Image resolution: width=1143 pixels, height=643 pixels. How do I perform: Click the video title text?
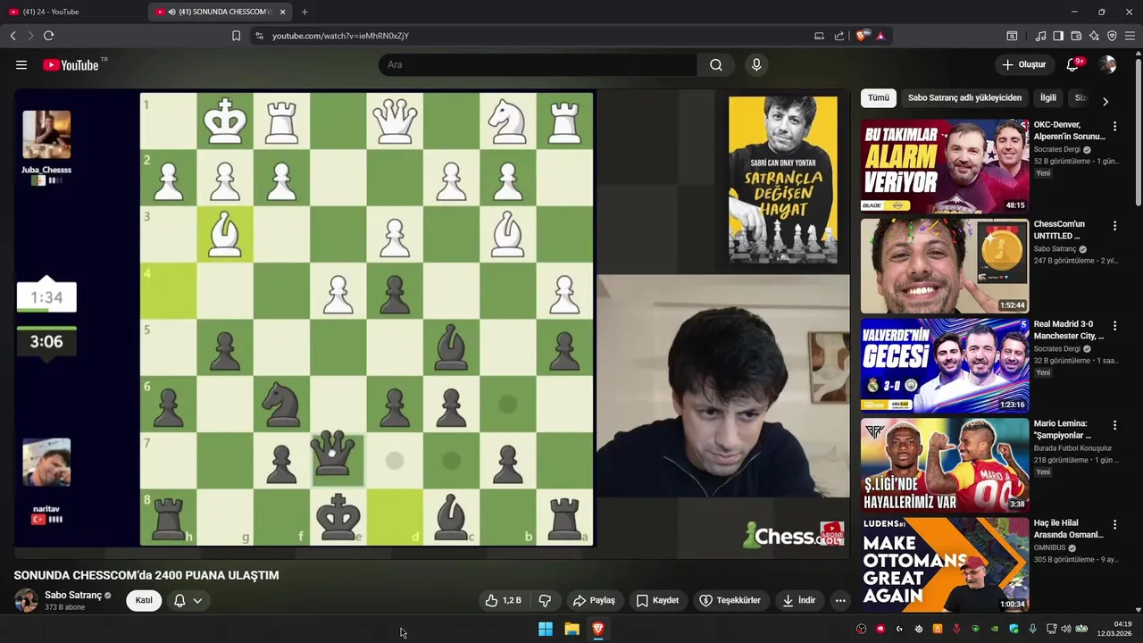[146, 575]
